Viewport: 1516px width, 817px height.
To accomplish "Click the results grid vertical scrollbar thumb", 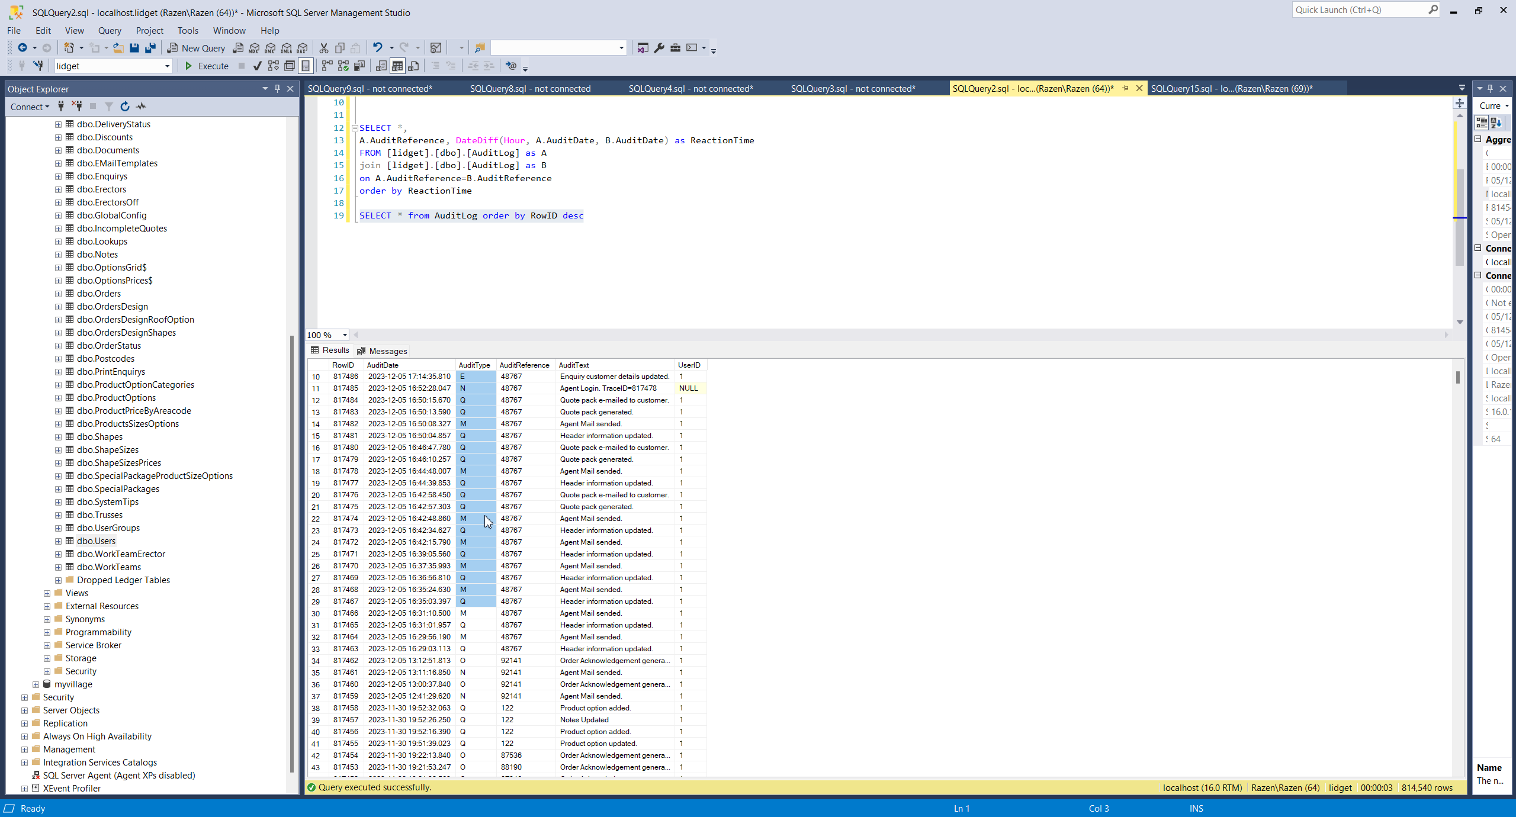I will click(x=1458, y=377).
